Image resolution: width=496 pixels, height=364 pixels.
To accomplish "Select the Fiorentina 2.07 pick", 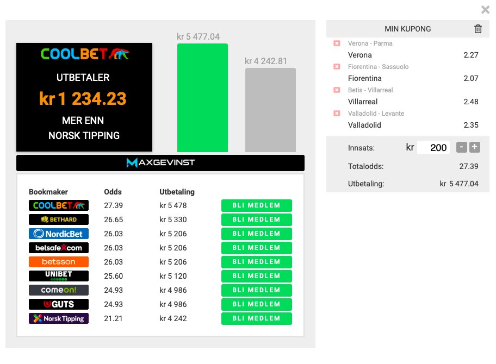I will click(413, 78).
